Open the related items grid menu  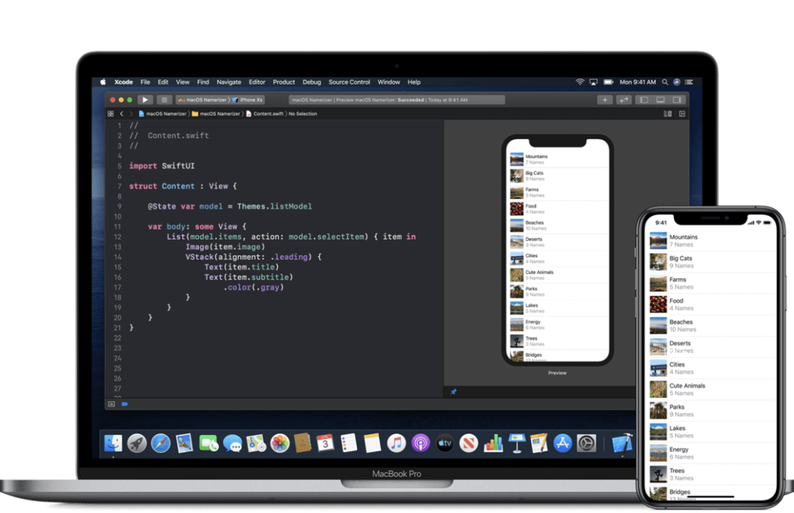point(110,114)
